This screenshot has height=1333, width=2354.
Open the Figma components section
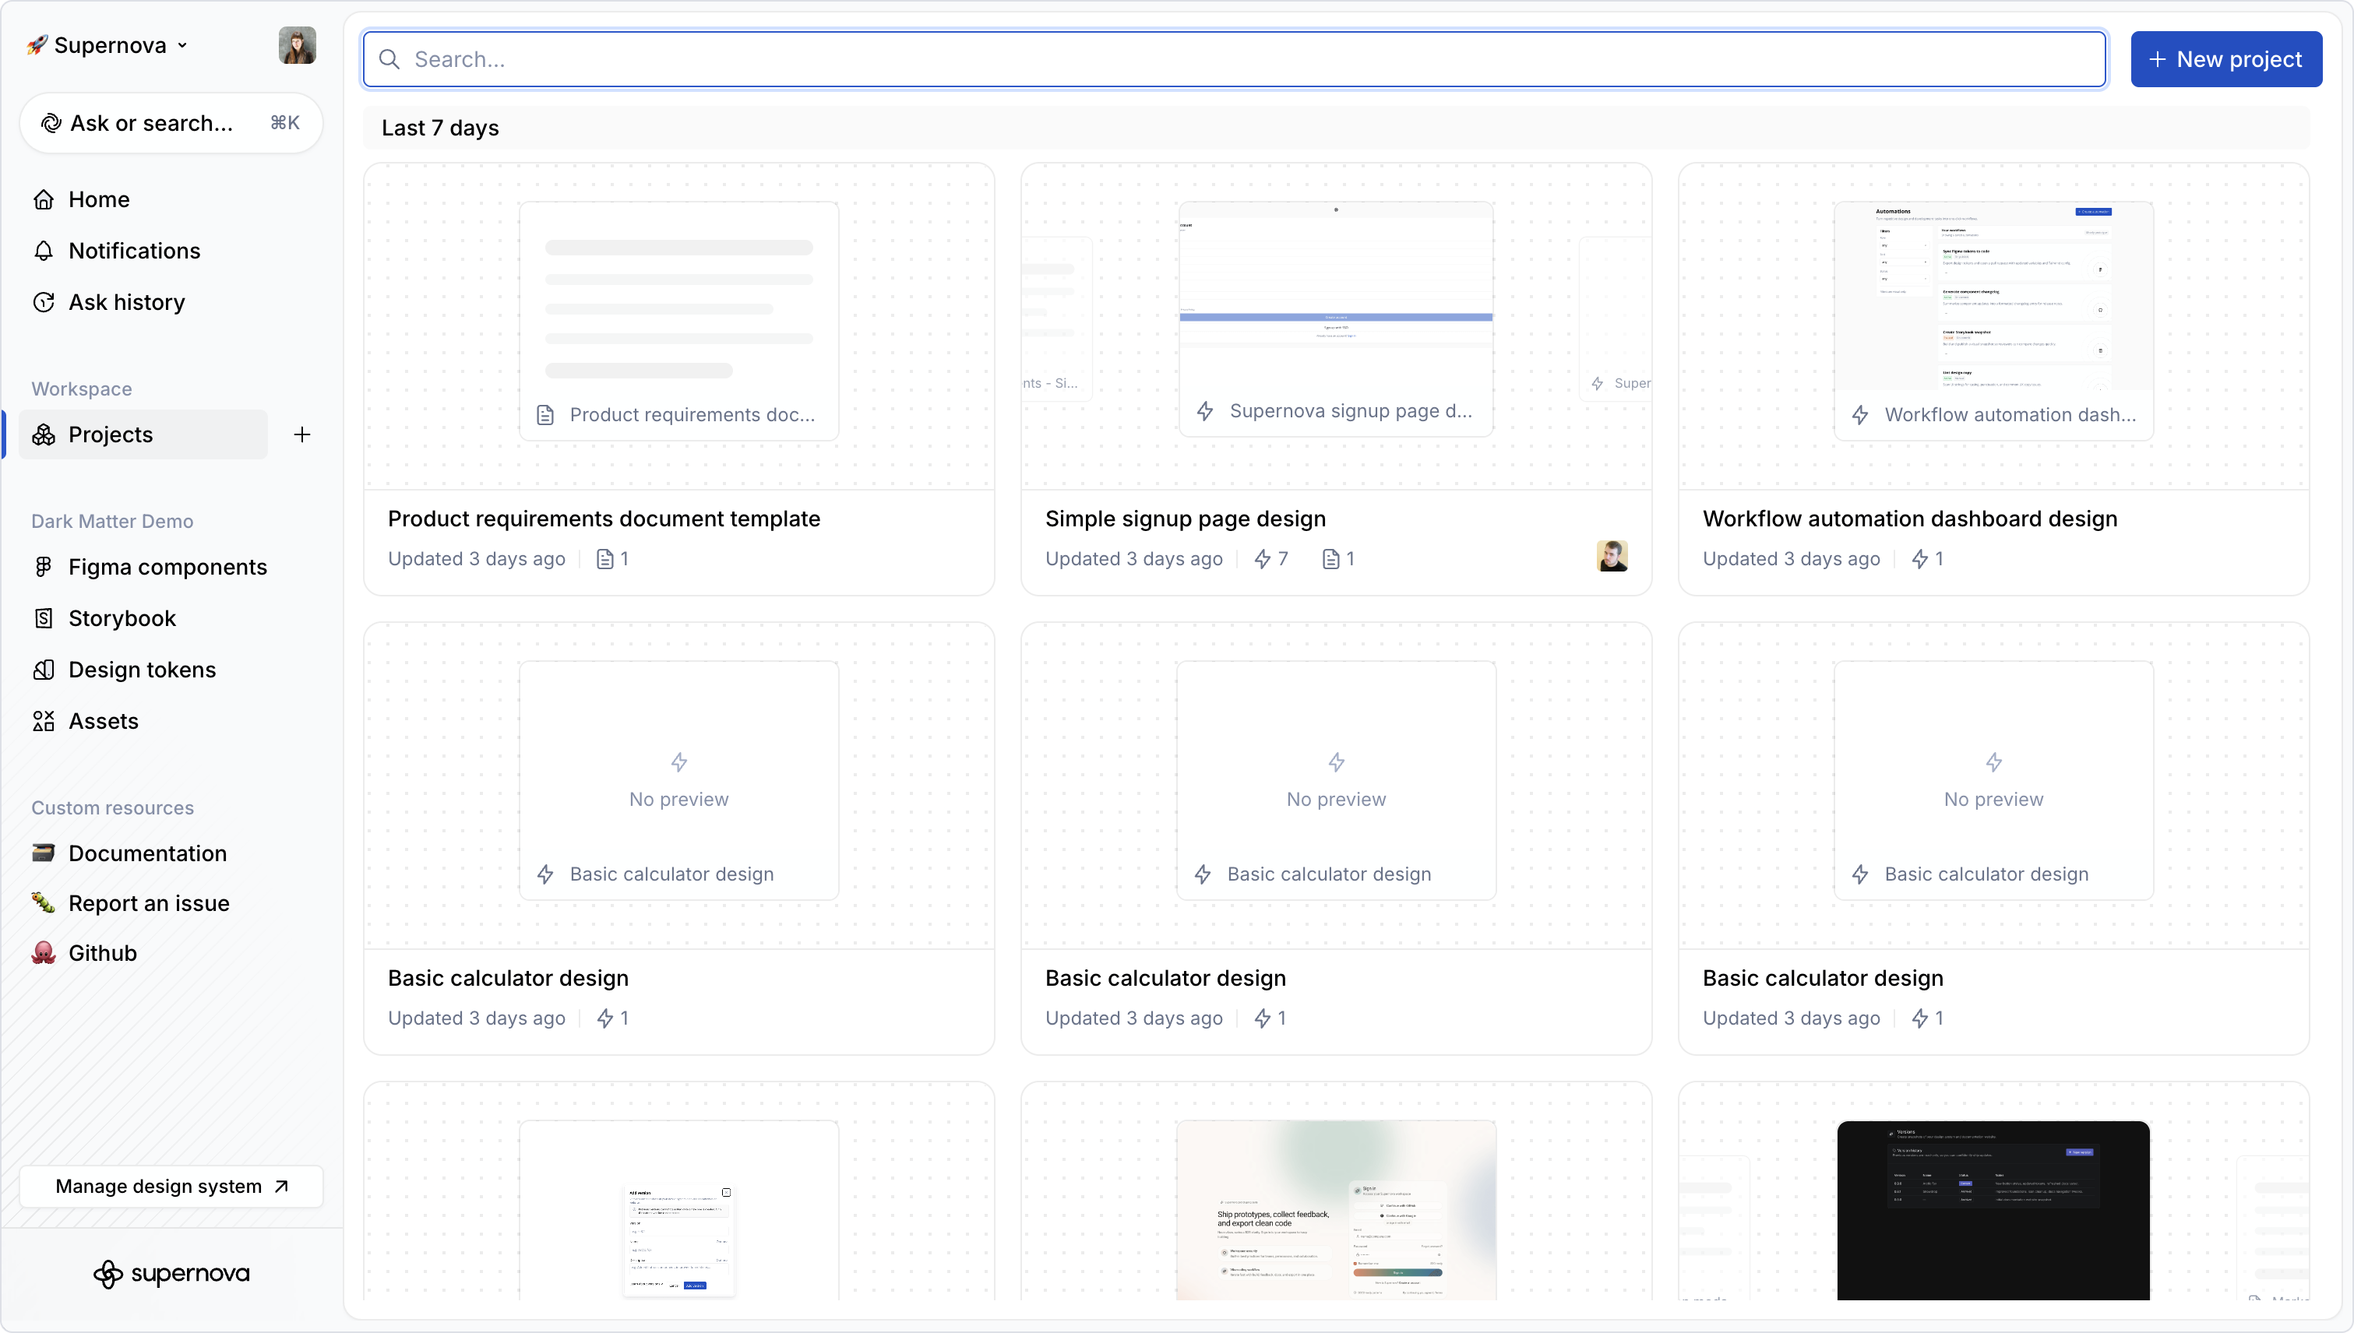pyautogui.click(x=167, y=567)
